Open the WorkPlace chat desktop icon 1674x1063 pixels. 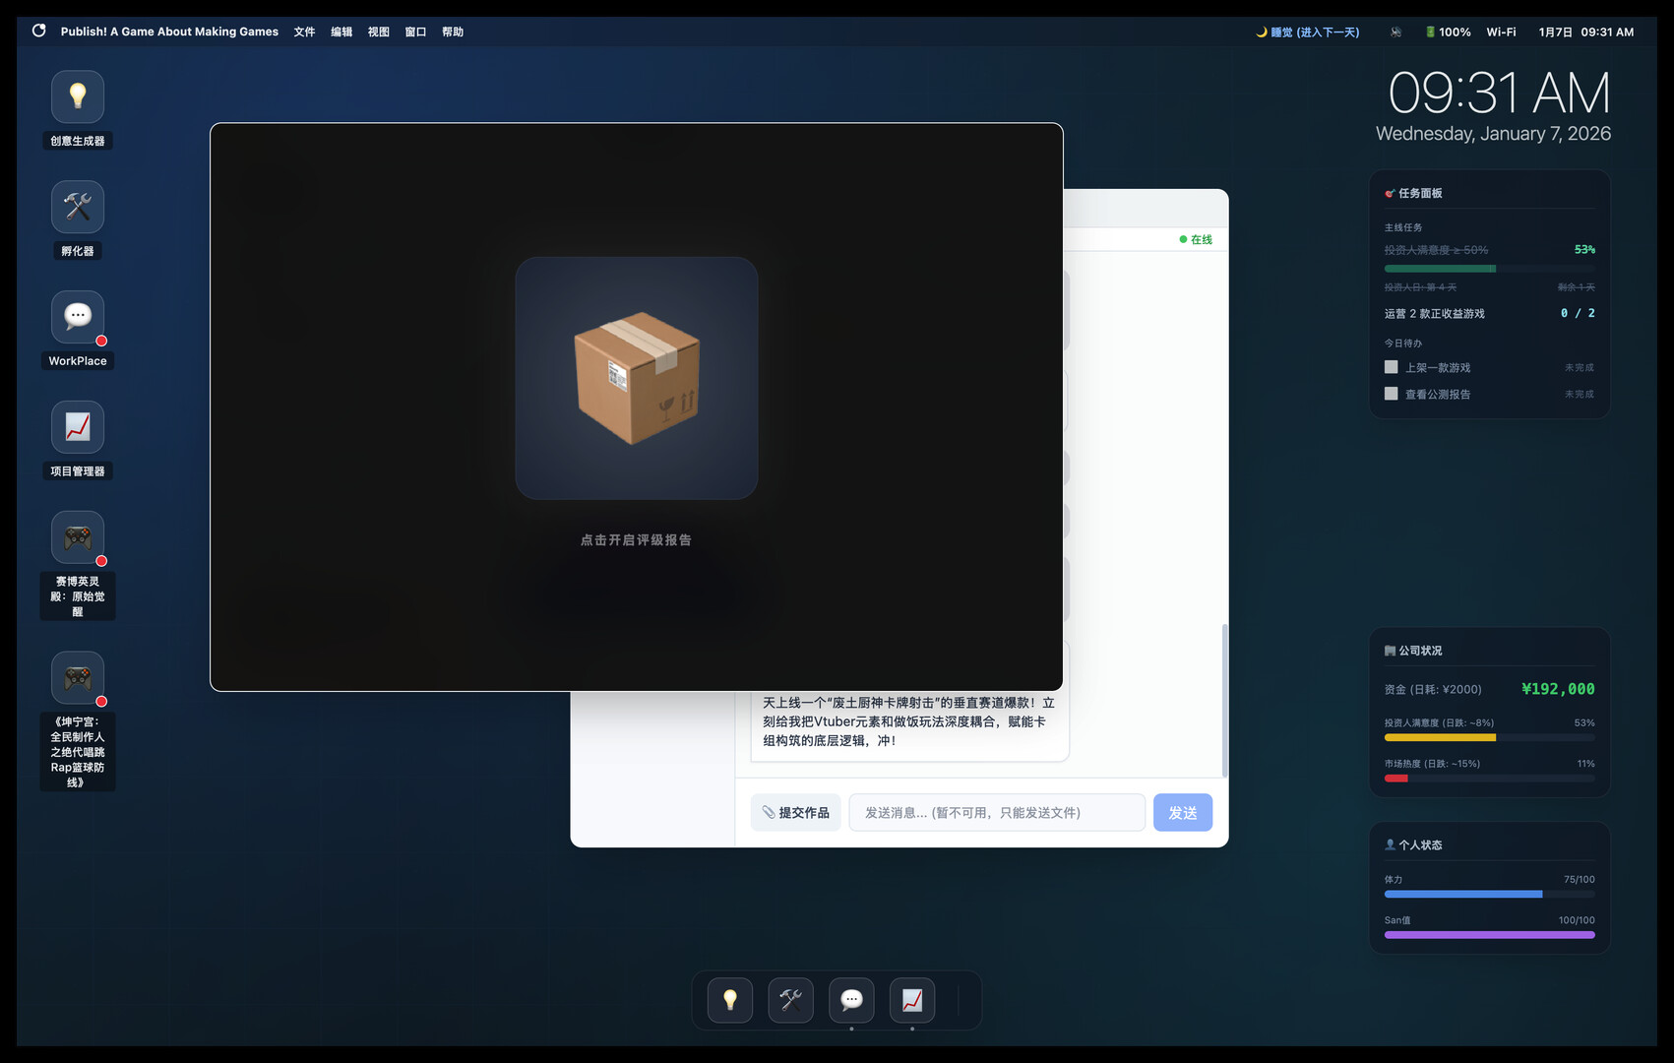78,318
